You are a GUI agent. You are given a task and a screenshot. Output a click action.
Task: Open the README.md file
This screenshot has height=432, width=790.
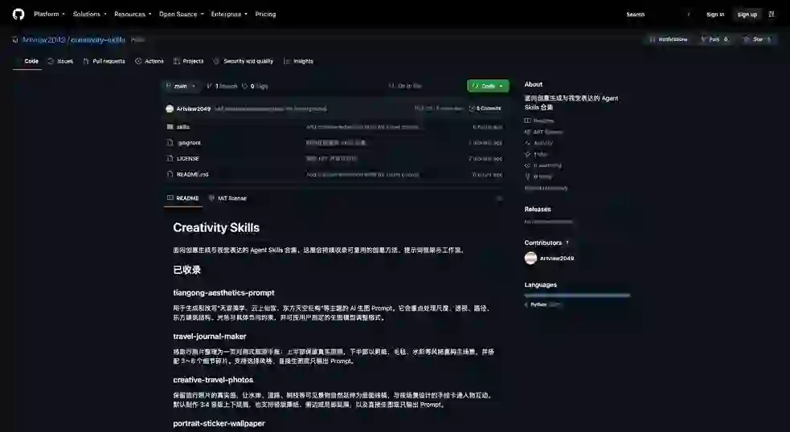[x=192, y=174]
